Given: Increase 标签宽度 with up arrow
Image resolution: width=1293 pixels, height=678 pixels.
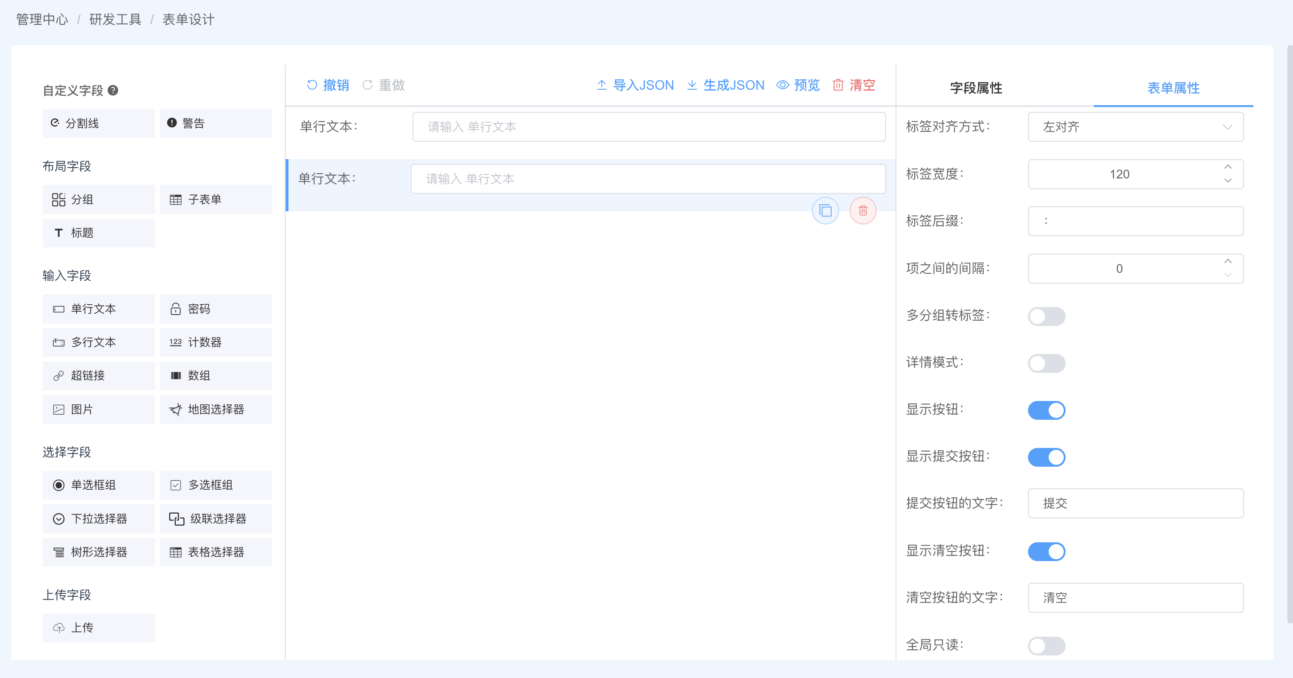Looking at the screenshot, I should pyautogui.click(x=1228, y=167).
